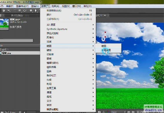Image resolution: width=164 pixels, height=113 pixels.
Task: Click the snapshot camera icon below viewer
Action: [x=99, y=112]
